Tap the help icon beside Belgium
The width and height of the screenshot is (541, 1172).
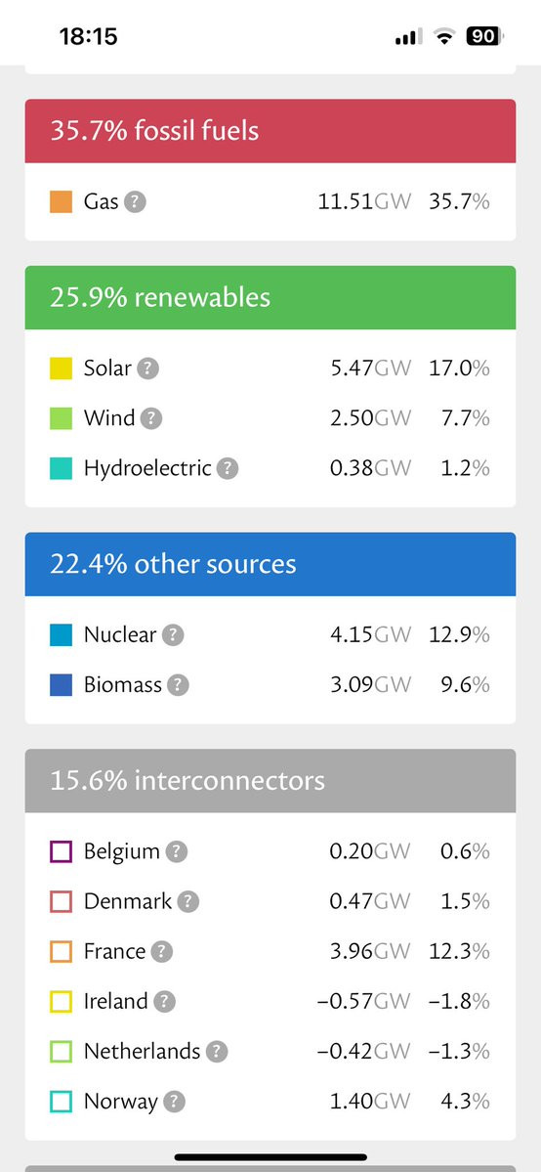(x=177, y=851)
